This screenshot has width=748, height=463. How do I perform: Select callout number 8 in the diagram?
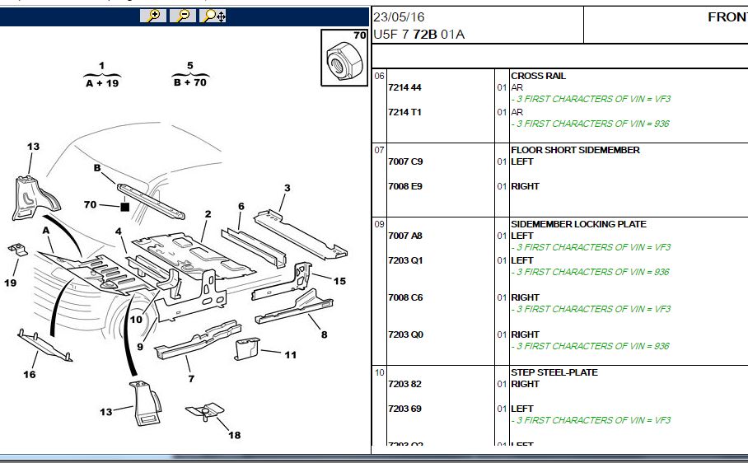click(325, 334)
